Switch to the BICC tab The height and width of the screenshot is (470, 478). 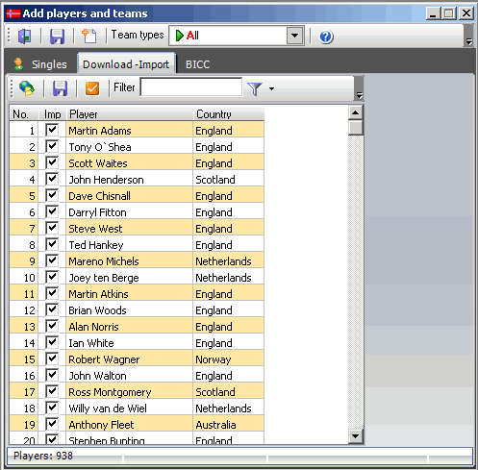[x=197, y=64]
